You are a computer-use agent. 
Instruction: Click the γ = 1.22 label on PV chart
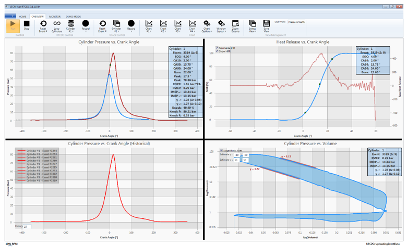click(x=255, y=169)
